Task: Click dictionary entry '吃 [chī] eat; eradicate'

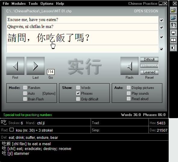Action: click(x=36, y=148)
